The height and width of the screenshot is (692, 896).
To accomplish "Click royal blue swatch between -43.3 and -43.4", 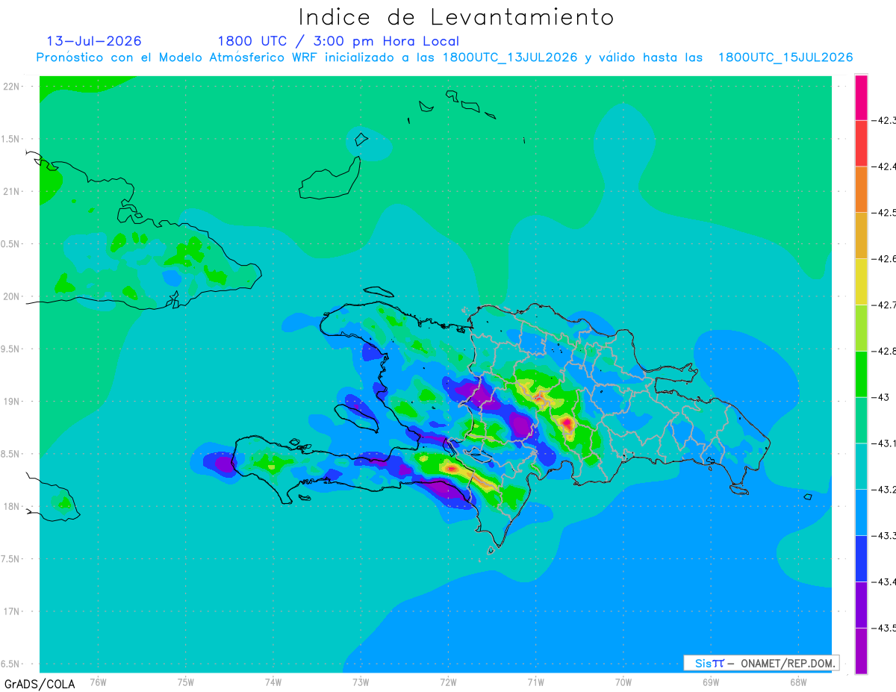I will [861, 558].
